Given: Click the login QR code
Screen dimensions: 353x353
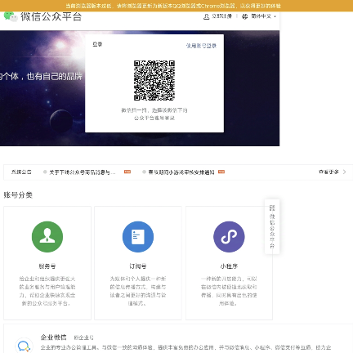Looking at the screenshot, I should [x=154, y=81].
